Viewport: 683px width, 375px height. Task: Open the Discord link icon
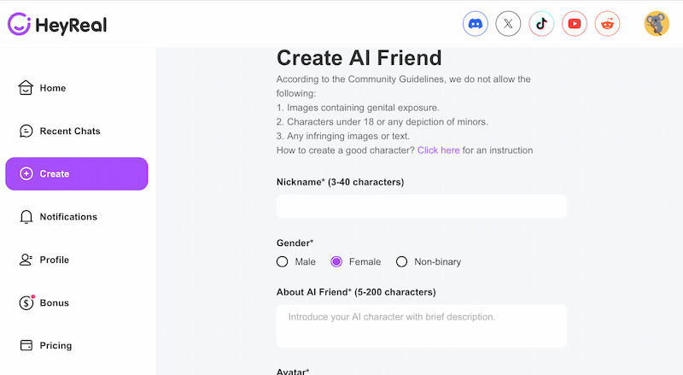476,24
